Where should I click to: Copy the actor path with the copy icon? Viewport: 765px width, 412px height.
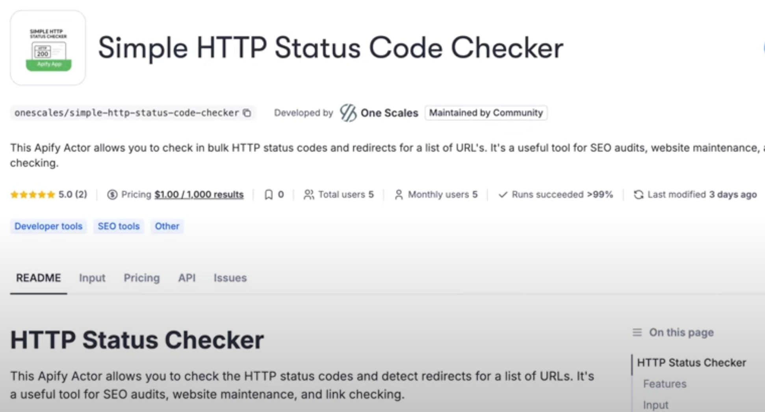(x=247, y=113)
